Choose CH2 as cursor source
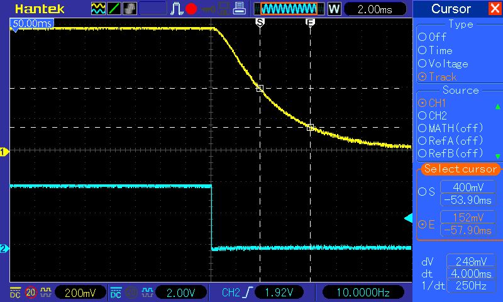503x302 pixels. 433,116
